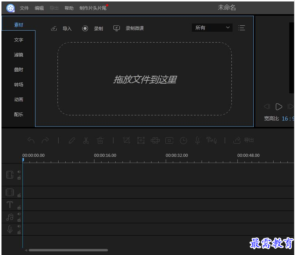296x255 pixels.
Task: Click the overlay video track icon
Action: click(x=10, y=192)
